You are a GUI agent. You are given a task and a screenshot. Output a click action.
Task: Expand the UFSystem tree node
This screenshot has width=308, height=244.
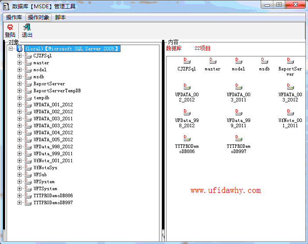point(19,182)
